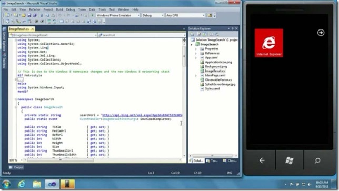The width and height of the screenshot is (339, 191).
Task: Expand the collapsed Metrostyle region
Action: [16, 79]
